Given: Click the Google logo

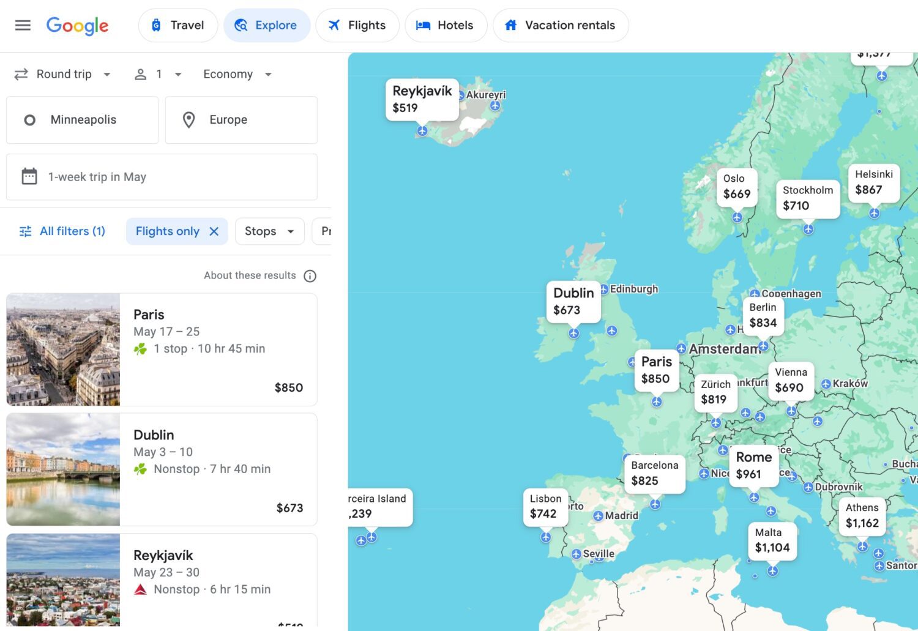Looking at the screenshot, I should pos(77,26).
